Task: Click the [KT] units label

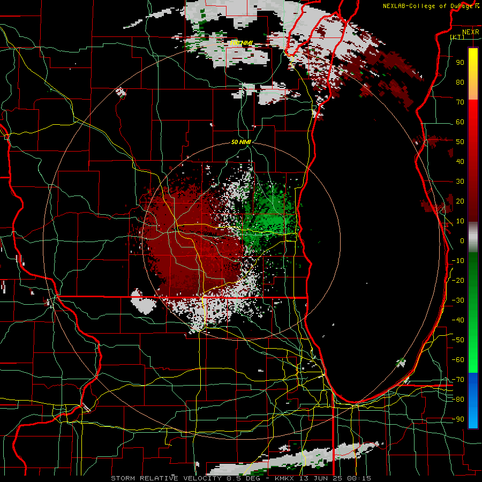Action: coord(457,37)
